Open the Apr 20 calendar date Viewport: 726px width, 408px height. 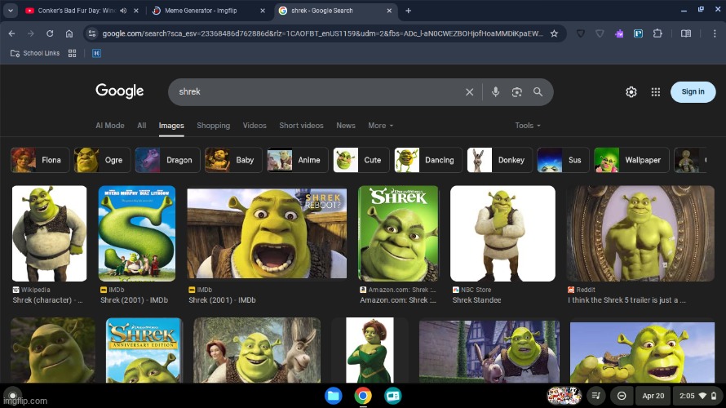pos(653,396)
